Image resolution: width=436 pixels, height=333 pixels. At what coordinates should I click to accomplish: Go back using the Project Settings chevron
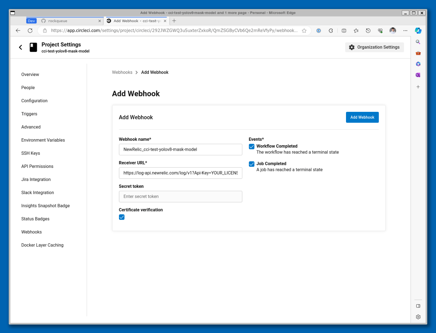click(21, 47)
